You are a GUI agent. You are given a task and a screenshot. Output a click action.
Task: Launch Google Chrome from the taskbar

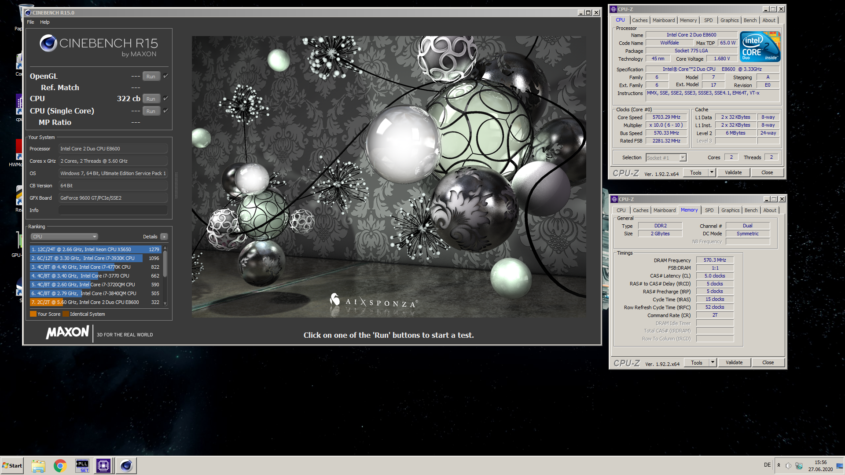coord(60,466)
